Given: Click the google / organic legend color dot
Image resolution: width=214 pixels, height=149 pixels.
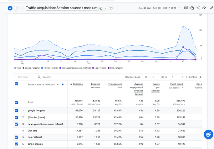Looking at the screenshot, I should (x=24, y=68).
